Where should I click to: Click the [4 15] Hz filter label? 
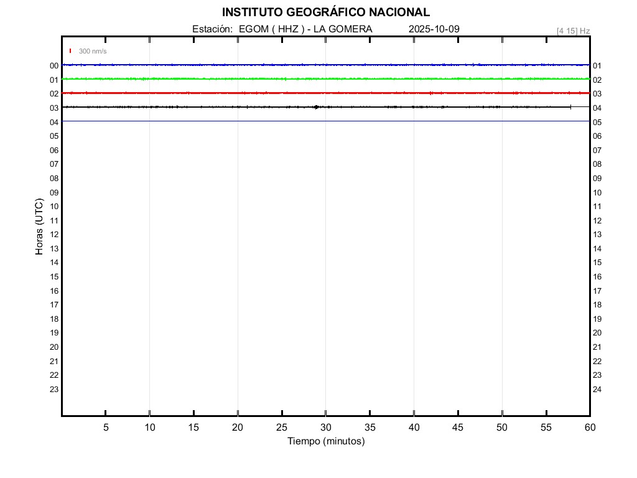(x=573, y=30)
